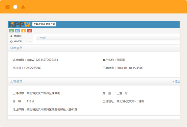Click the white circle in the top bar
Screen dimensions: 187x127
click(15, 7)
